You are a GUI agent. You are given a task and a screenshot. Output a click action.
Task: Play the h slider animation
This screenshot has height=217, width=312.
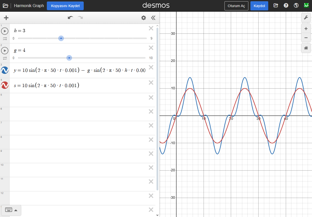click(5, 31)
